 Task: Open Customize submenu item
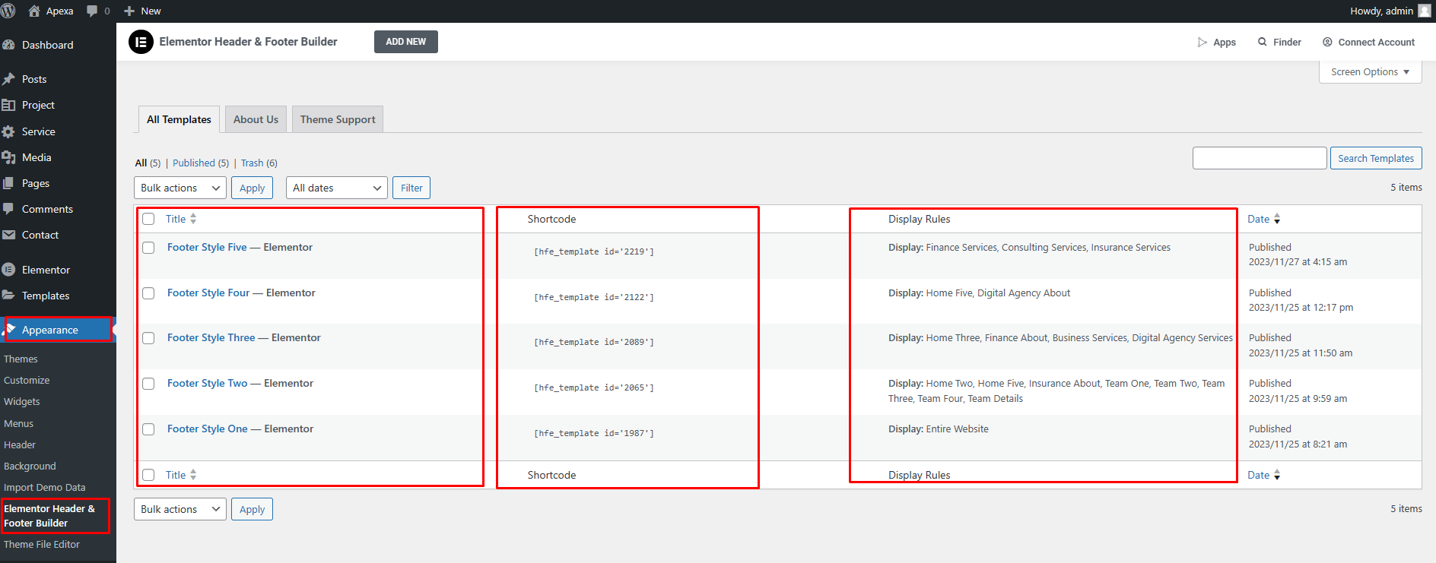click(x=27, y=380)
